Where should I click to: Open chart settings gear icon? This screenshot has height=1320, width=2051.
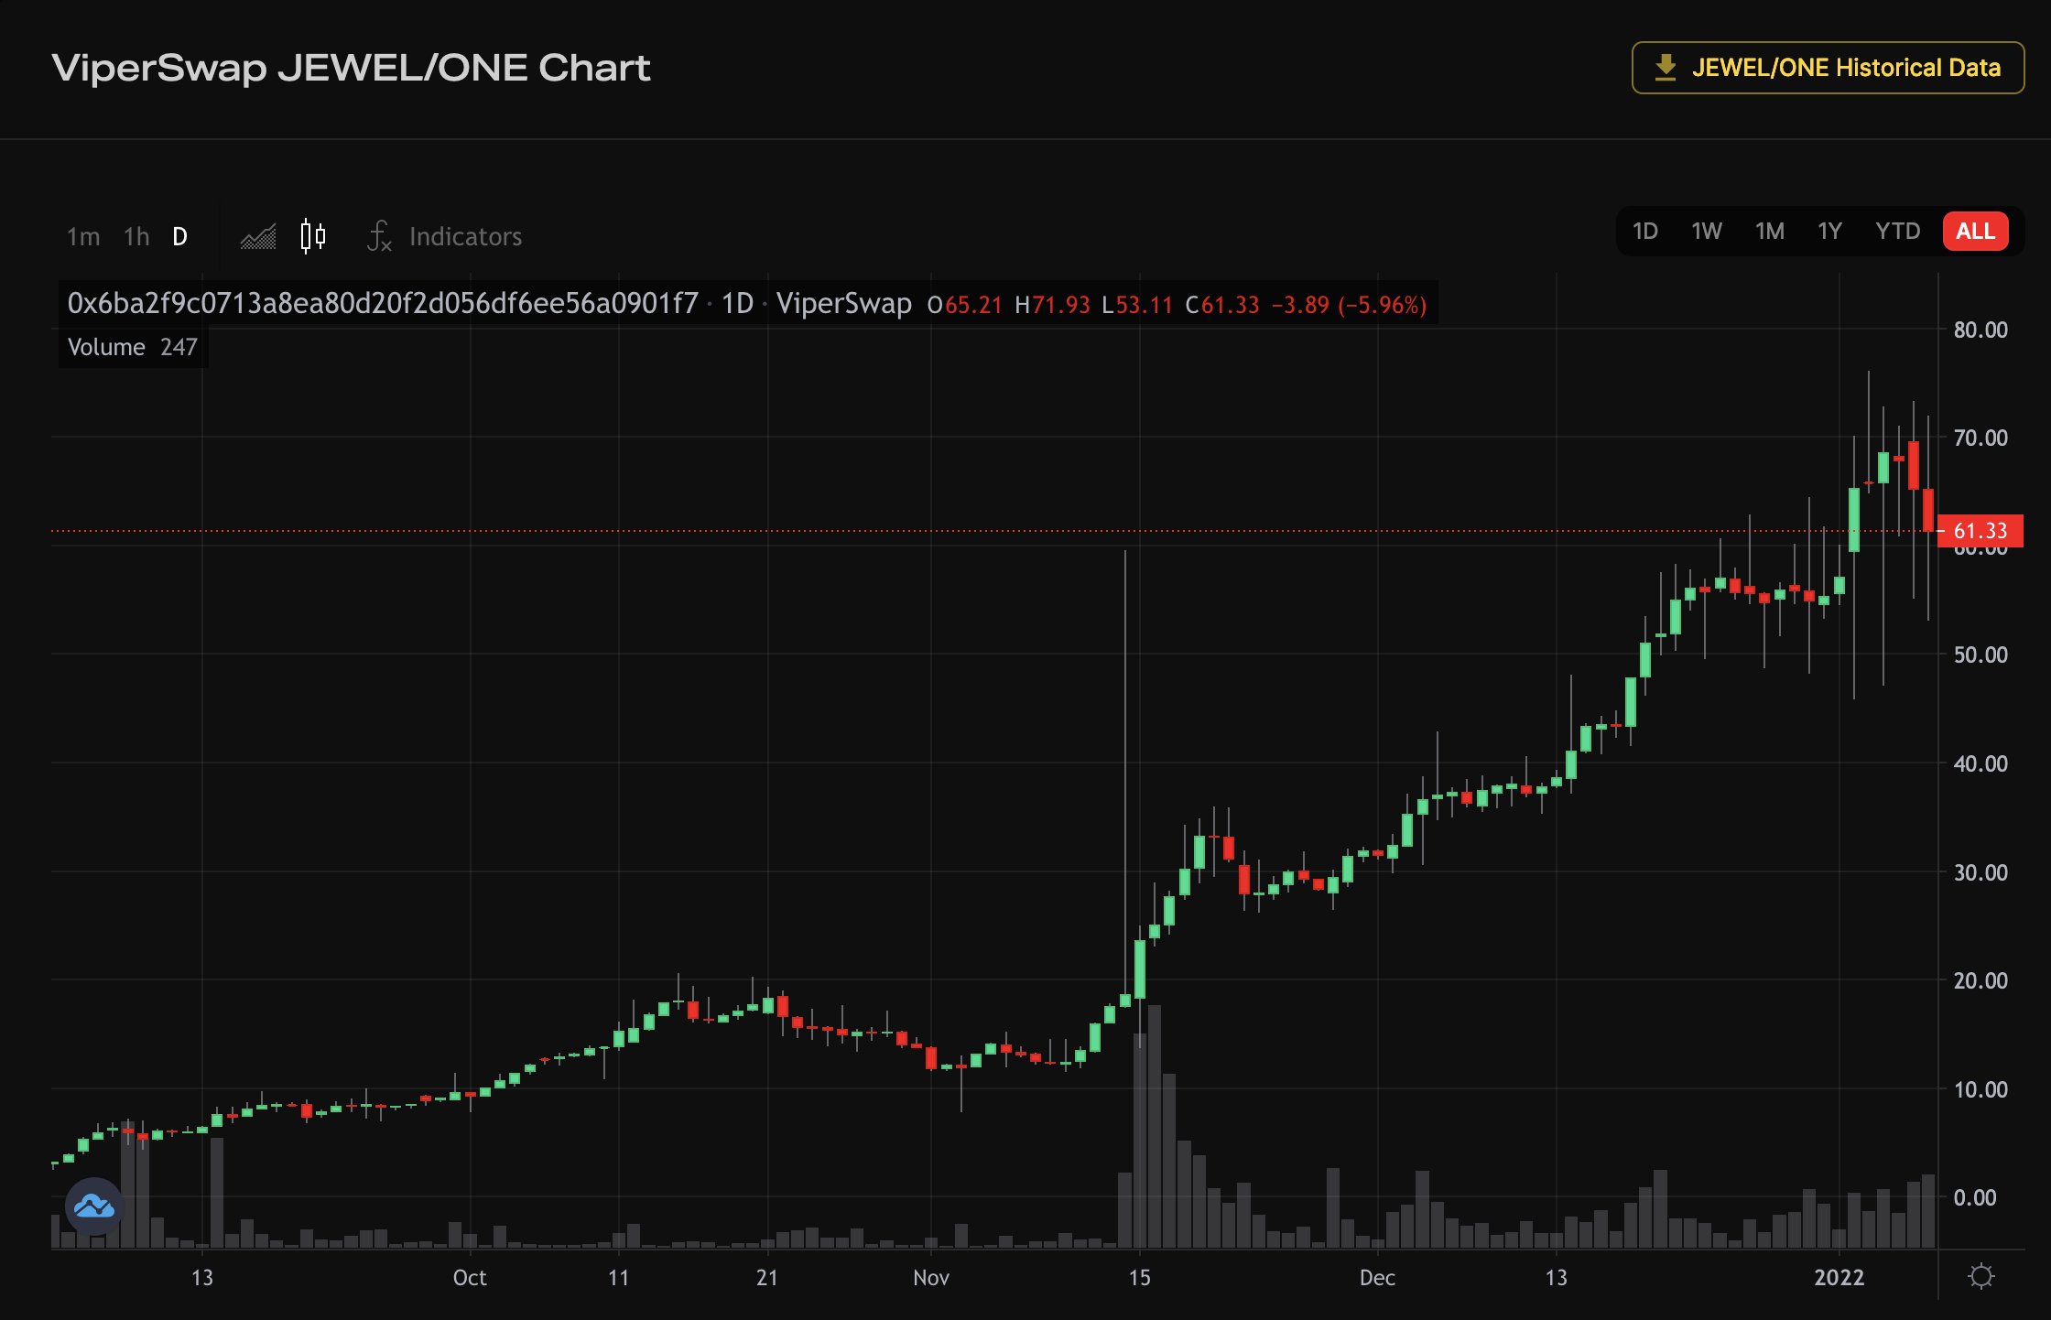pos(1981,1276)
